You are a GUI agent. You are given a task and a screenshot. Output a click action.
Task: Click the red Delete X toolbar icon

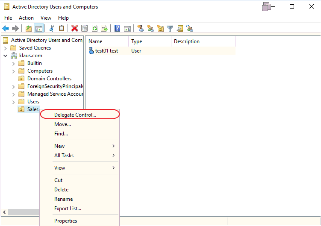click(x=74, y=29)
